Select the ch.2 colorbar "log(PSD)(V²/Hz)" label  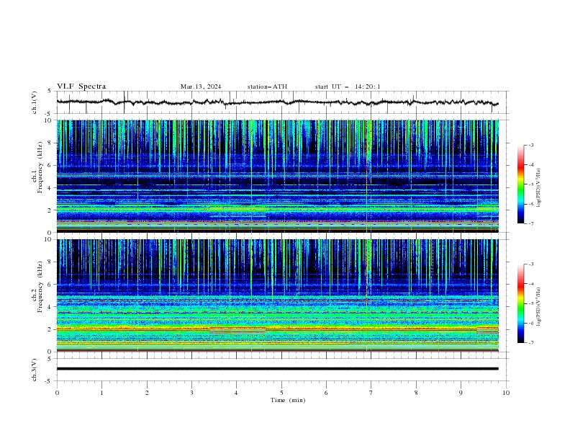[539, 306]
